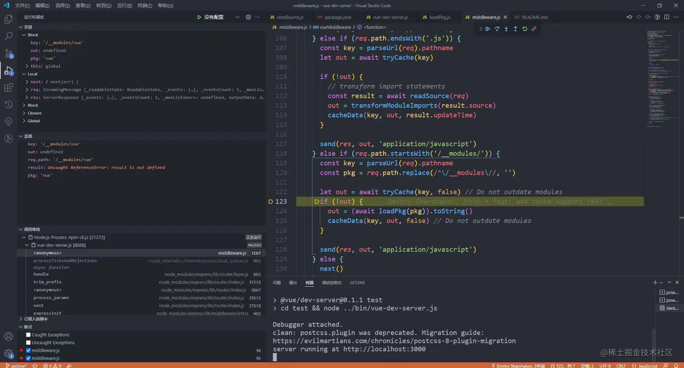Collapse the first Block scope in variables

(24, 35)
